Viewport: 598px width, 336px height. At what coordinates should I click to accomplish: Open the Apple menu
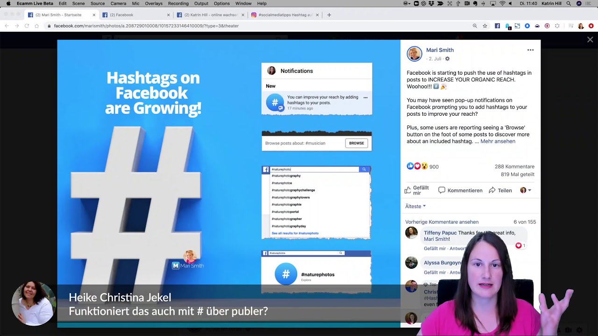8,3
